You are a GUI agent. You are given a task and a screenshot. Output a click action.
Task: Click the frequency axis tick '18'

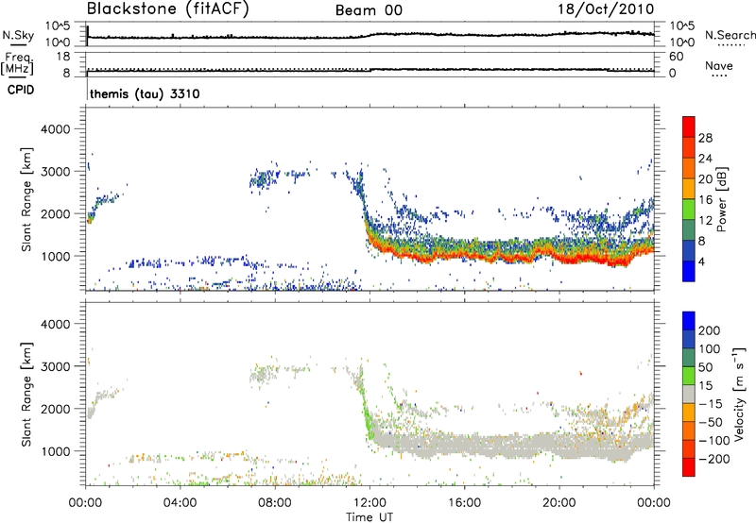coord(63,57)
